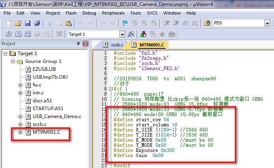Select MT9M001.C in project tree

[47, 132]
